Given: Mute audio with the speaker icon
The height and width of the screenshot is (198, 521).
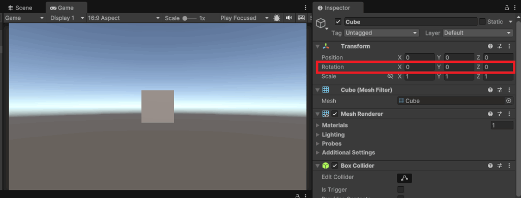Looking at the screenshot, I should 289,18.
